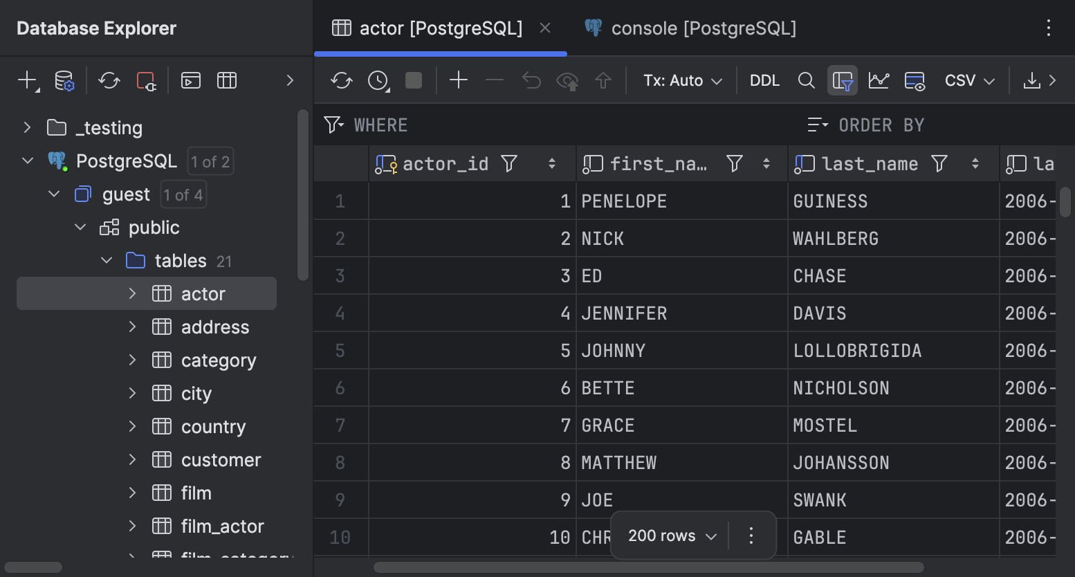Open the DDL view

click(764, 80)
